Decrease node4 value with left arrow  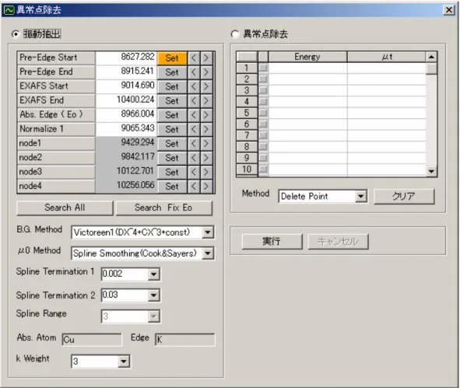click(x=194, y=187)
